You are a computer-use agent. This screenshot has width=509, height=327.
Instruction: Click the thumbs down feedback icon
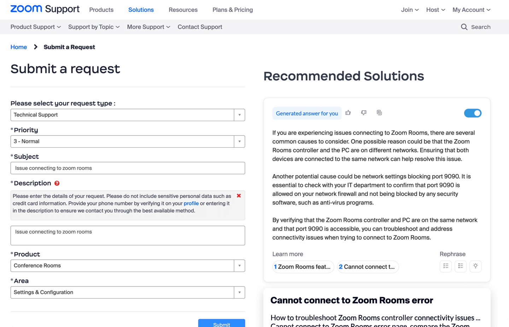click(x=364, y=113)
